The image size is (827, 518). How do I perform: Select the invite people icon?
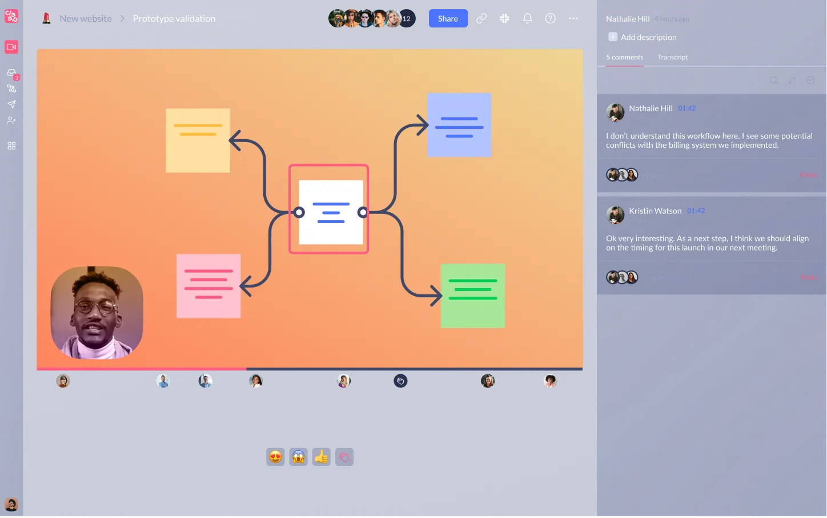(11, 120)
